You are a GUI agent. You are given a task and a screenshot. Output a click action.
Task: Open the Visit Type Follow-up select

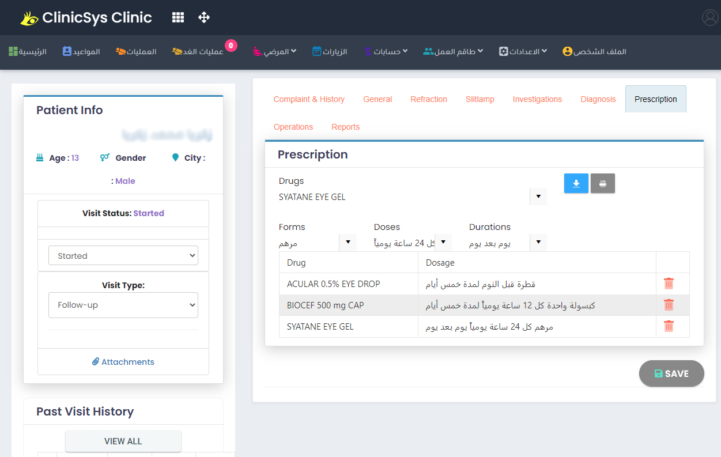(123, 305)
